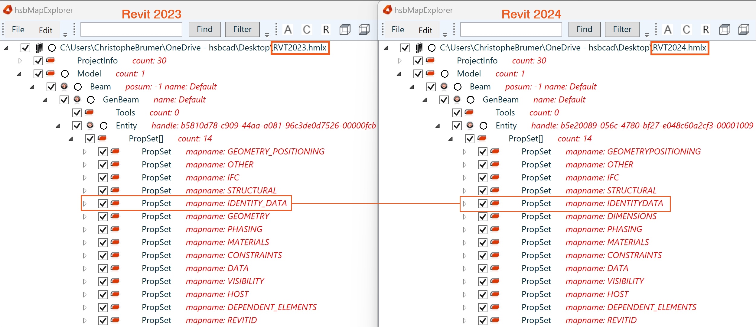Click red map icon of Tools in Revit 2023
The image size is (756, 327).
click(89, 112)
